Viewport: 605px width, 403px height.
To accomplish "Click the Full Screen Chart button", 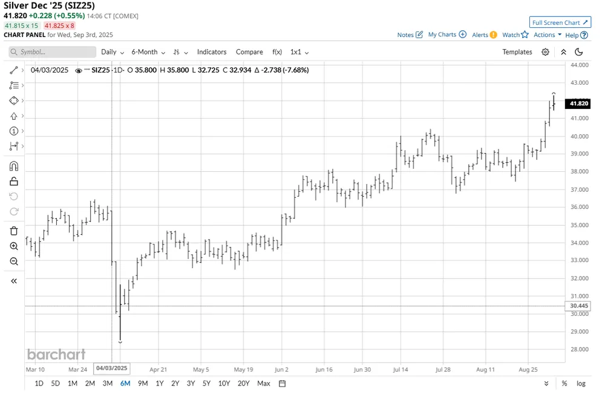I will pos(560,22).
